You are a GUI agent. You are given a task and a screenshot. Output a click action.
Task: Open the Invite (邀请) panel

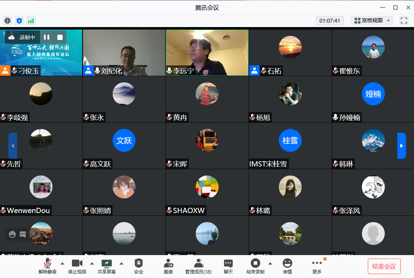click(168, 266)
